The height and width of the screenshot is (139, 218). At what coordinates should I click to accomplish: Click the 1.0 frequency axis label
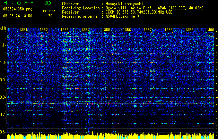pos(3,63)
